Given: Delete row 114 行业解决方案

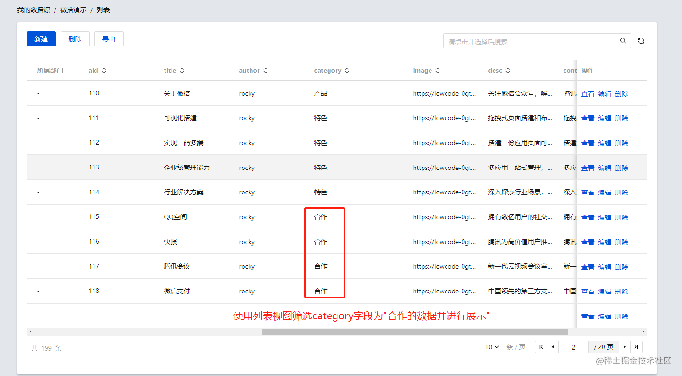Looking at the screenshot, I should 621,192.
